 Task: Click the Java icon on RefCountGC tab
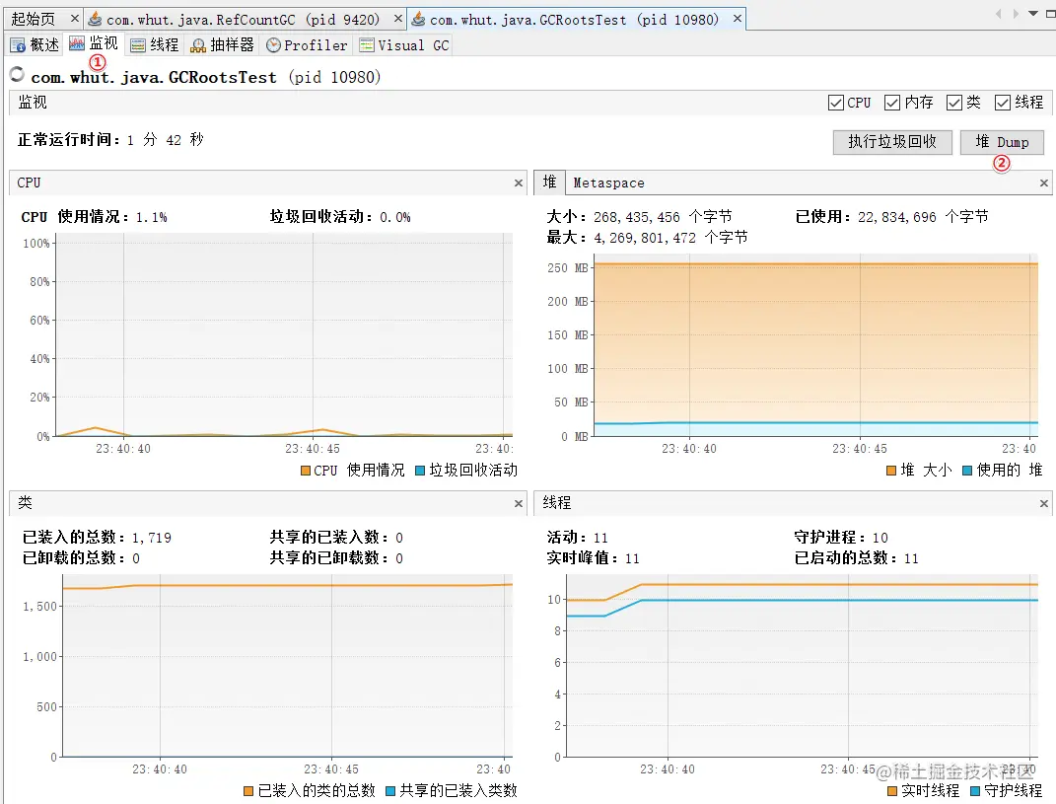(x=95, y=19)
